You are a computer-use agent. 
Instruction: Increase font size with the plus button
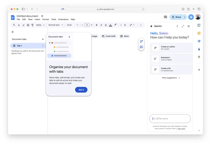coord(92,25)
